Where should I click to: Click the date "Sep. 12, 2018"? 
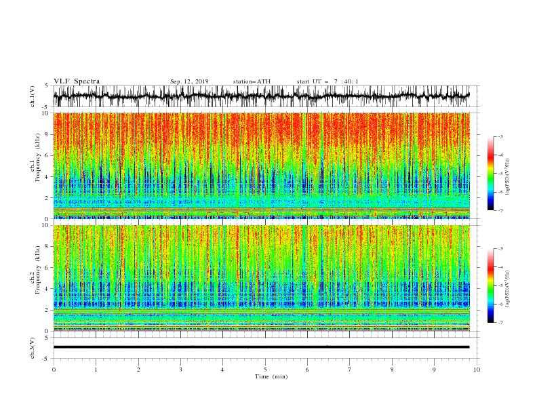pyautogui.click(x=189, y=81)
